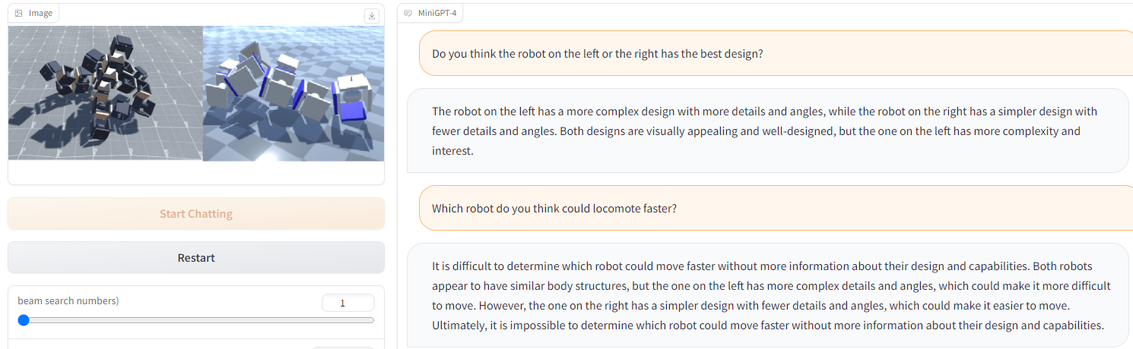Click the left dark-cube robot image

(x=105, y=93)
